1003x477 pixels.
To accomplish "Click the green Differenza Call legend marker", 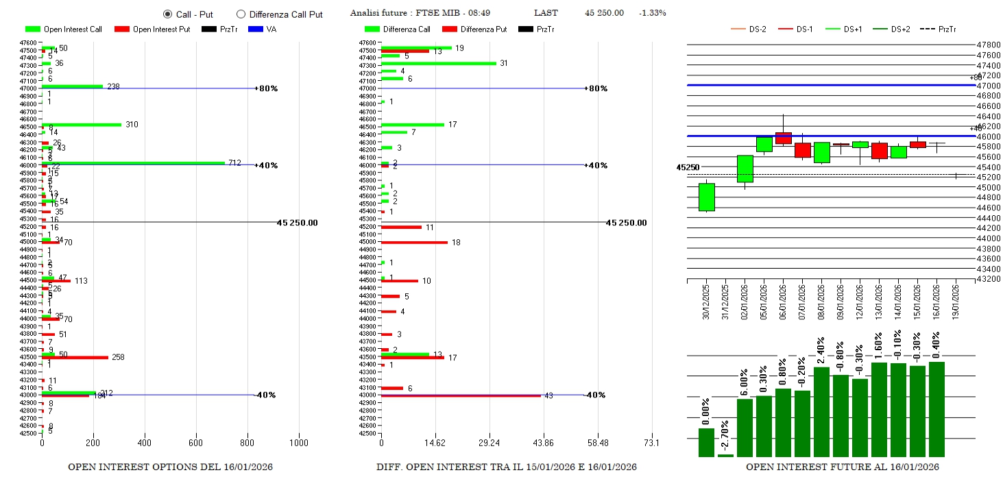I will [372, 29].
